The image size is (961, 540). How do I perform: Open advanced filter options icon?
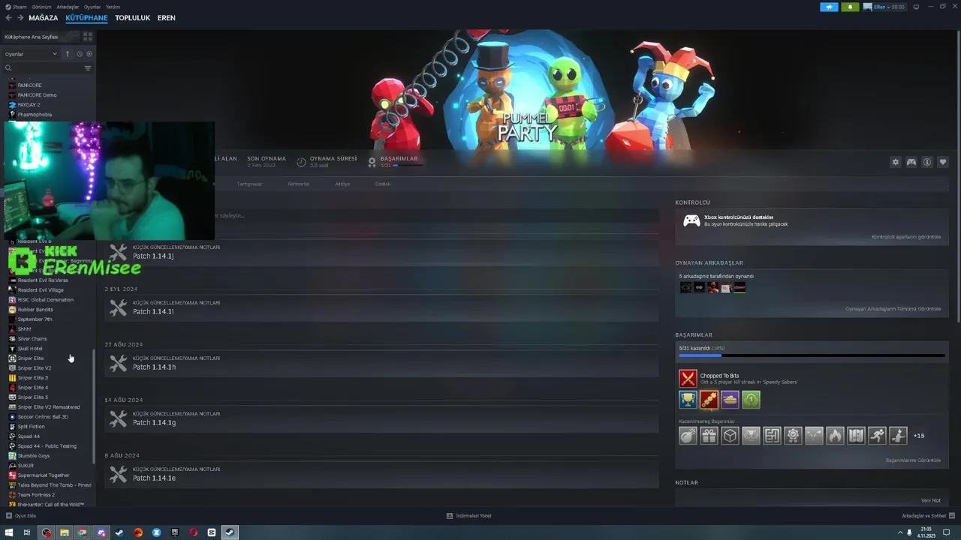point(88,68)
